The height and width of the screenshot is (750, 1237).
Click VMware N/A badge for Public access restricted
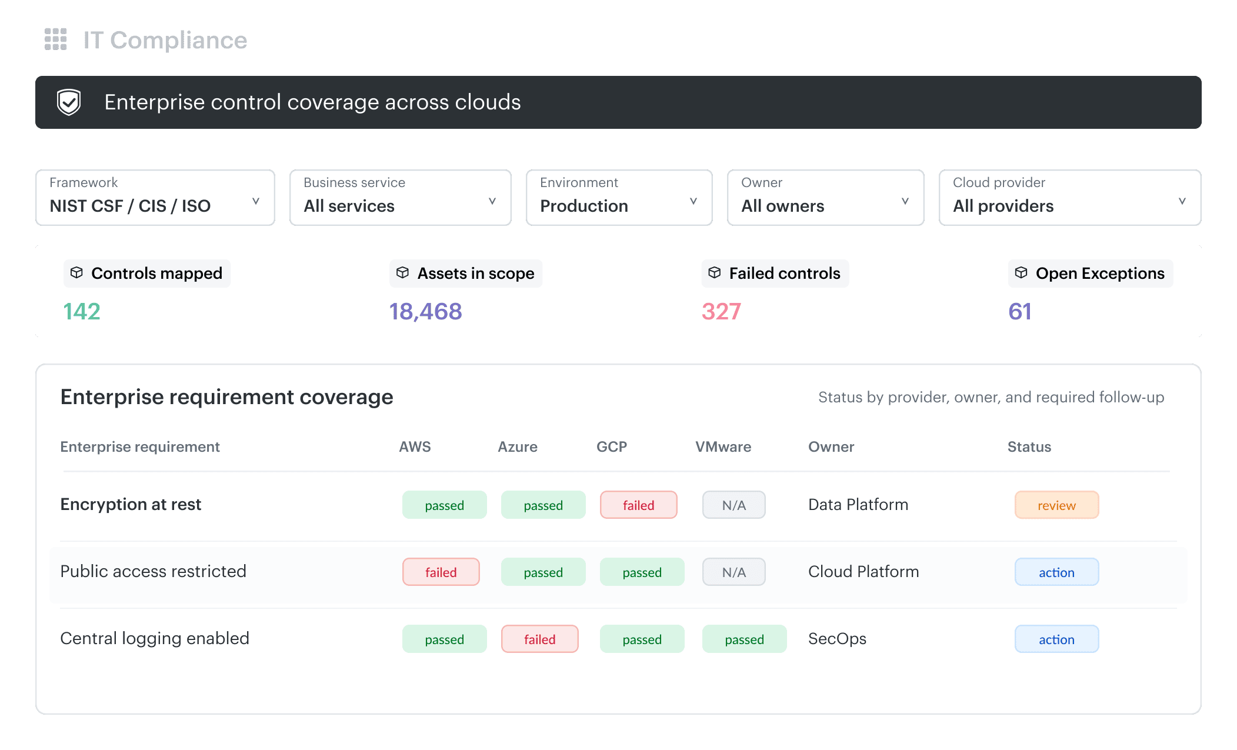734,572
